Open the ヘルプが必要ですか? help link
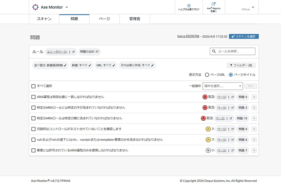Viewport: 281px width, 185px height. click(189, 7)
